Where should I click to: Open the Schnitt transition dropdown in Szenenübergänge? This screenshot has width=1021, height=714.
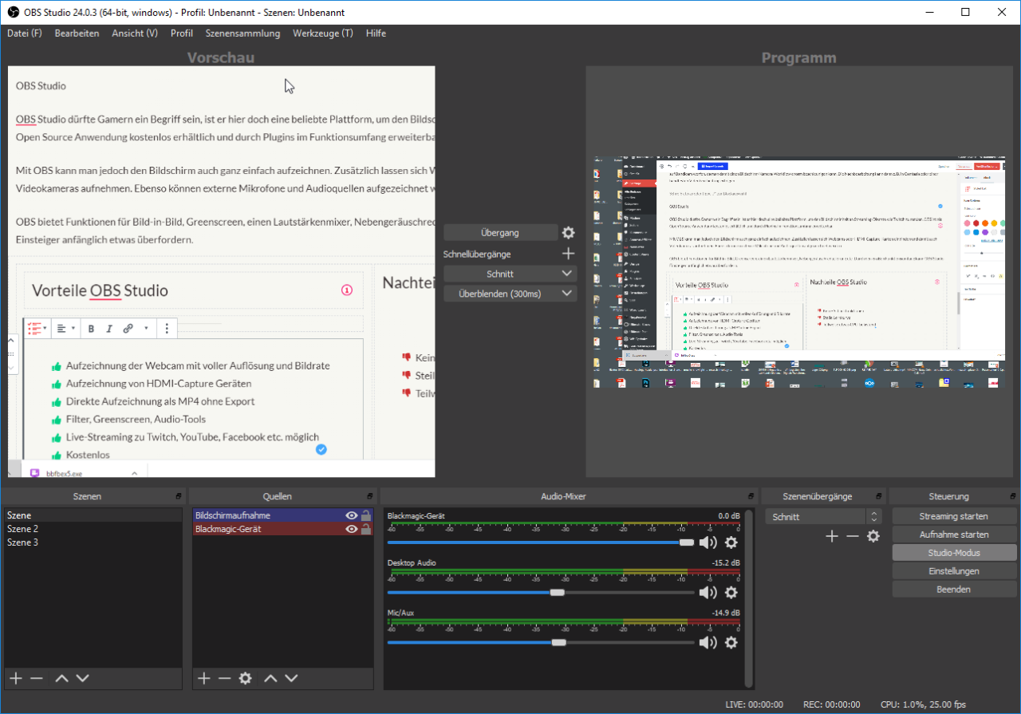point(816,515)
